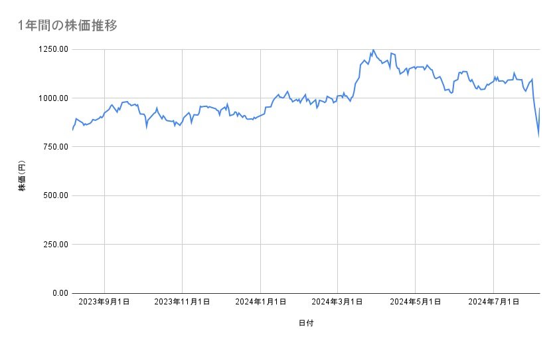Viewport: 557px width, 345px height.
Task: Click the 0.00 y-axis label
Action: 58,293
